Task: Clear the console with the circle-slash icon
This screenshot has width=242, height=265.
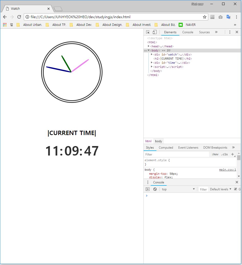Action: pyautogui.click(x=155, y=189)
